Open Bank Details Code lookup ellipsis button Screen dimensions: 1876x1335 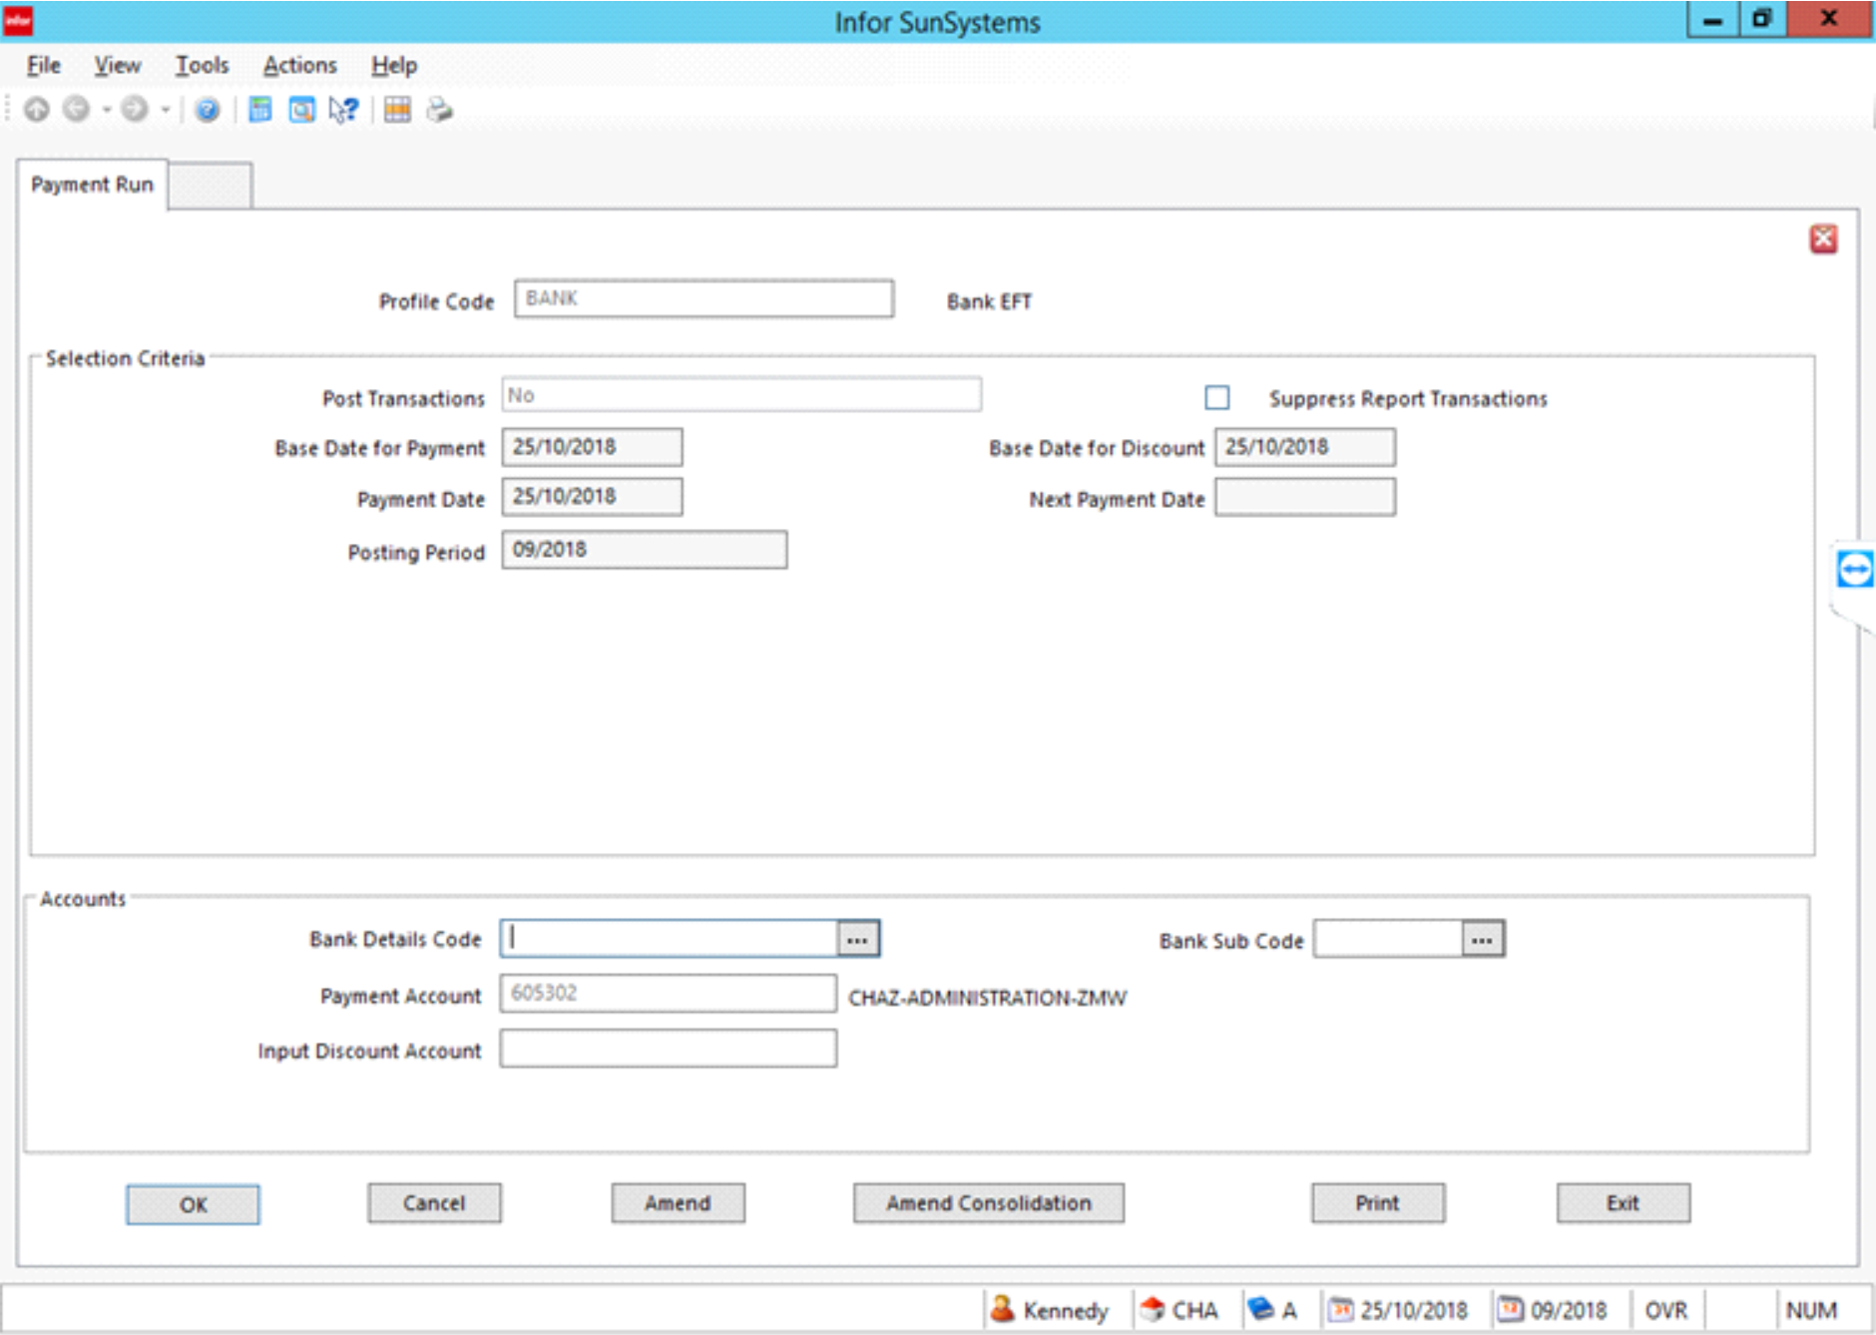click(x=857, y=940)
